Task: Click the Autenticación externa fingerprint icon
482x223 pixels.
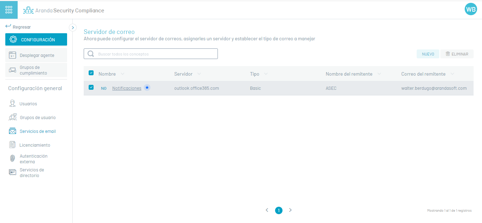Action: 12,159
